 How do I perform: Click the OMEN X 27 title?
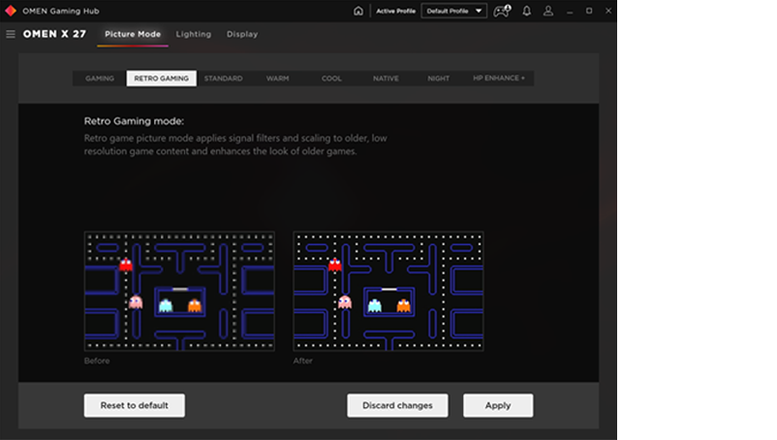[54, 34]
